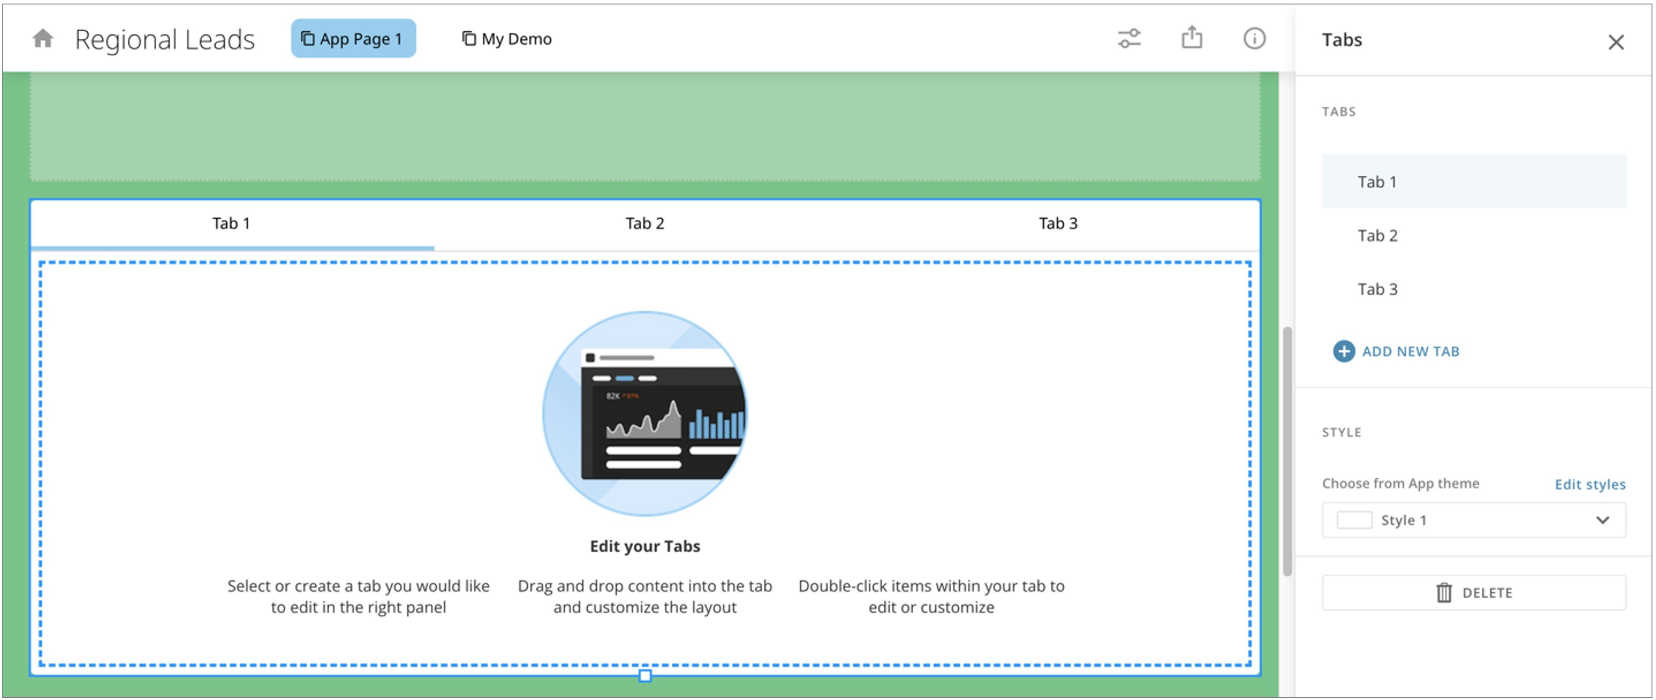This screenshot has height=700, width=1656.
Task: Open the filter settings icon near top right
Action: click(1129, 38)
